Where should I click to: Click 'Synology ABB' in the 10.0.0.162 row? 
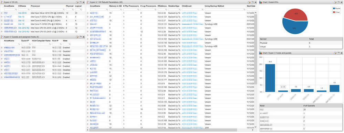(211, 39)
